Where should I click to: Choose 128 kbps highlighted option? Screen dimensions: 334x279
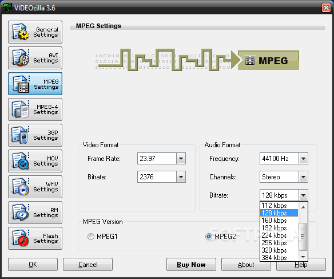click(x=279, y=213)
